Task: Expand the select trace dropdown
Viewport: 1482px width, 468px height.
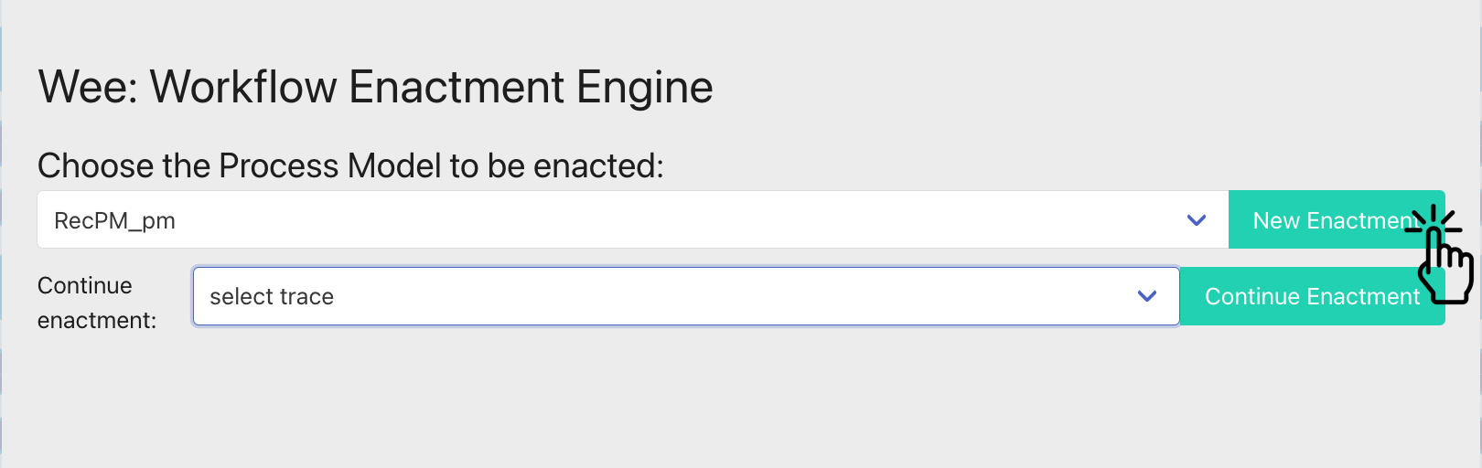Action: point(686,296)
